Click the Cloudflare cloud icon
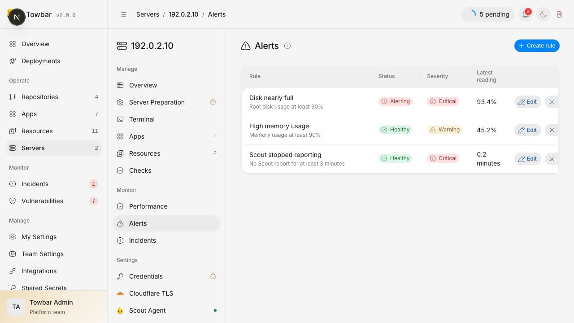Screen dimensions: 574x323 pyautogui.click(x=120, y=293)
